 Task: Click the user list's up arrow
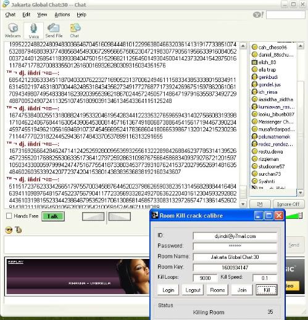coord(301,46)
